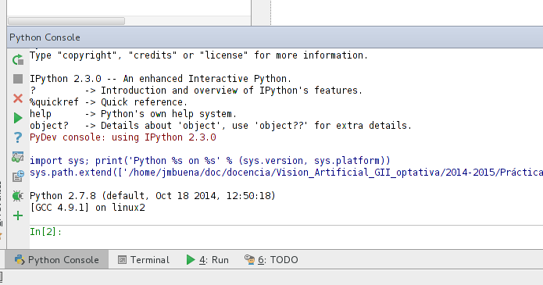Click the 'object? -> Details about' line
This screenshot has height=285, width=543.
click(x=220, y=126)
